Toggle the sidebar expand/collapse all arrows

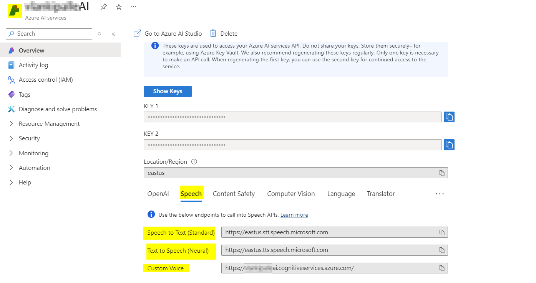pos(99,34)
